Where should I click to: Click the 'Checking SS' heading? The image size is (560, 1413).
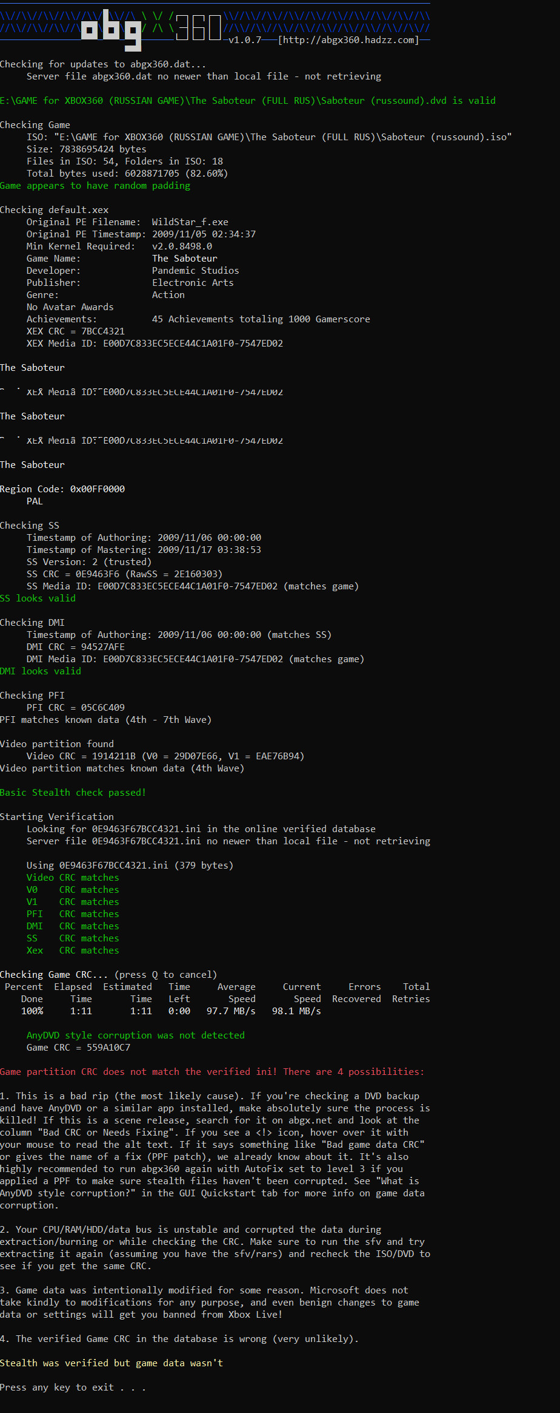[x=30, y=526]
